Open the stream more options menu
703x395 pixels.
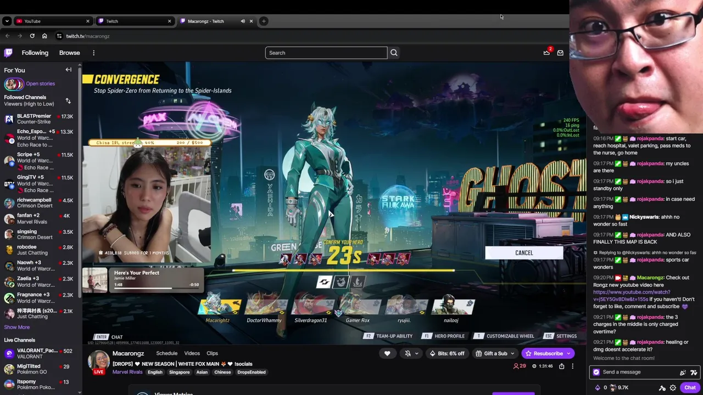pos(572,366)
